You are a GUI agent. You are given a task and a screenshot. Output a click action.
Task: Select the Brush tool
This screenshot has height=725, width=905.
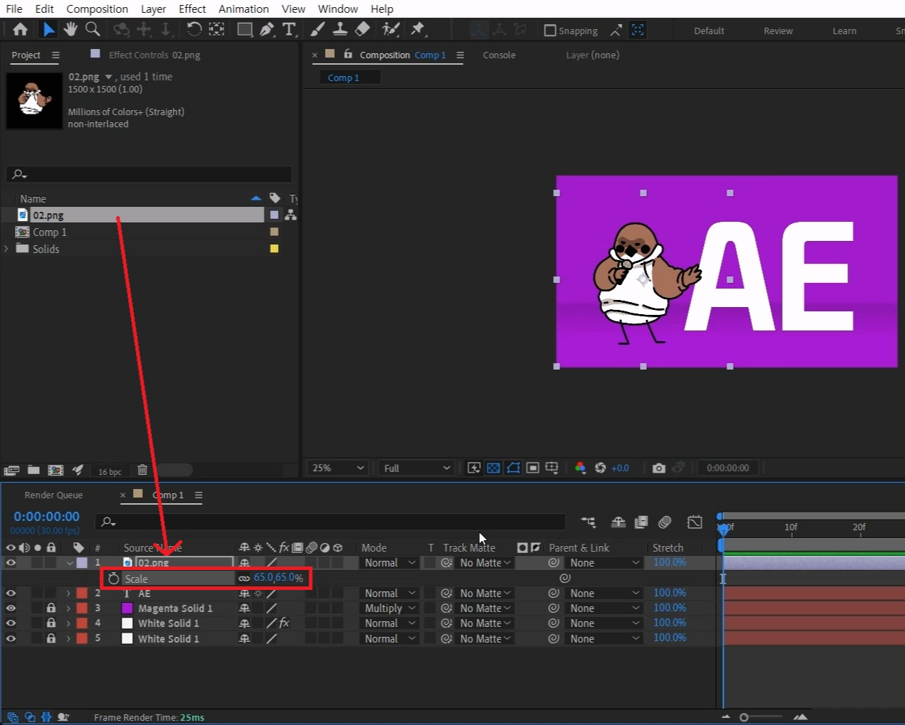tap(318, 29)
